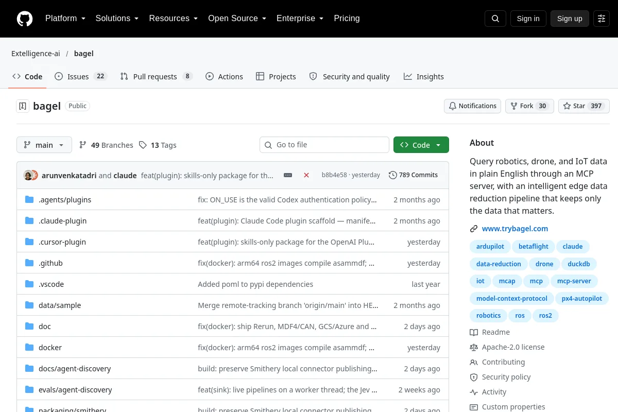
Task: Click arunvenkatadri's avatar in latest commit
Action: point(28,175)
